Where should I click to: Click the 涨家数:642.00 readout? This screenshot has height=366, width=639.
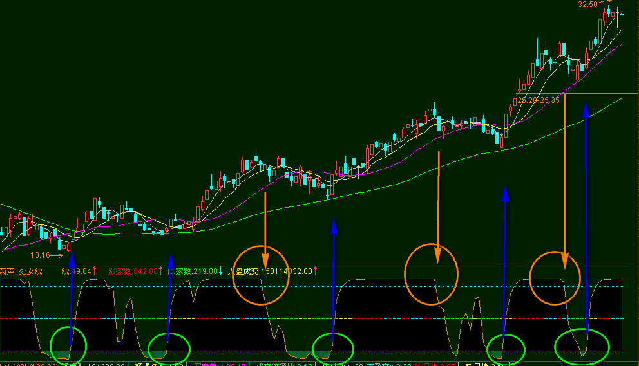pyautogui.click(x=133, y=271)
